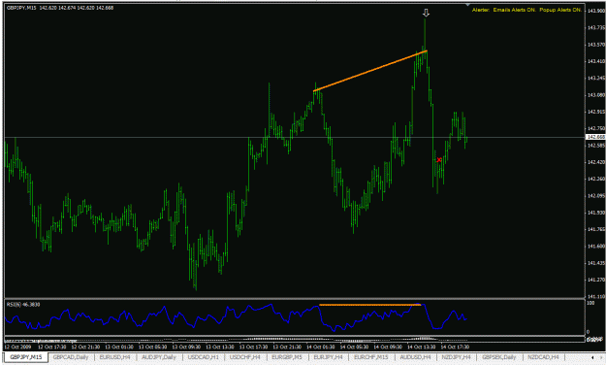
Task: Select the AUDUSD,H4 chart tab
Action: 415,357
